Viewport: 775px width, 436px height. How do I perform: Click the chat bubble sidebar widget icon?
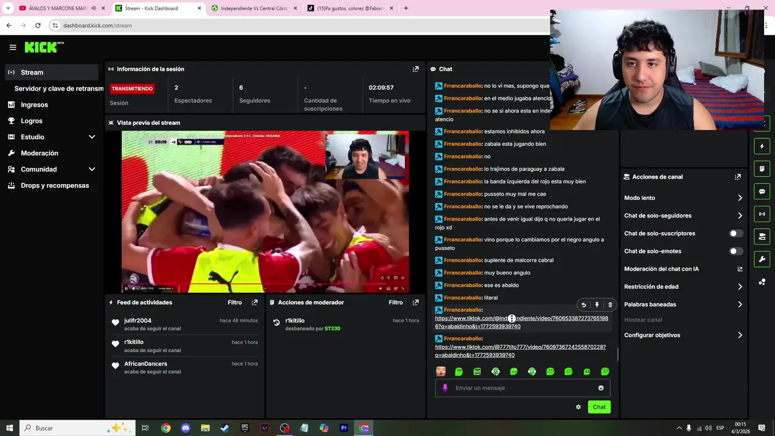pyautogui.click(x=762, y=191)
